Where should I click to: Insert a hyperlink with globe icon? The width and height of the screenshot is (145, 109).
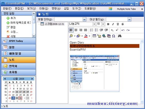click(104, 36)
